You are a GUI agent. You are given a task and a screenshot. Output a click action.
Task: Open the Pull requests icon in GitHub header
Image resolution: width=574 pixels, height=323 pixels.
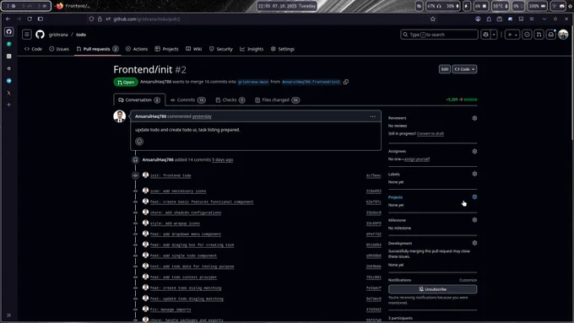[x=539, y=35]
